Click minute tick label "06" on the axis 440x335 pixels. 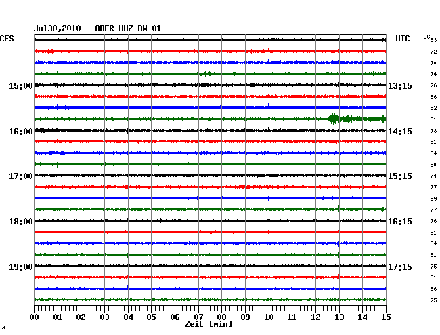click(x=175, y=317)
